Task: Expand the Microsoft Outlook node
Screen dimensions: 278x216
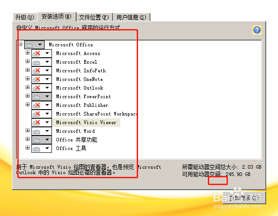Action: pos(27,87)
